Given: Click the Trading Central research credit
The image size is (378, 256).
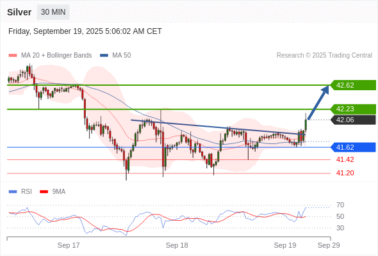Looking at the screenshot, I should coord(324,56).
